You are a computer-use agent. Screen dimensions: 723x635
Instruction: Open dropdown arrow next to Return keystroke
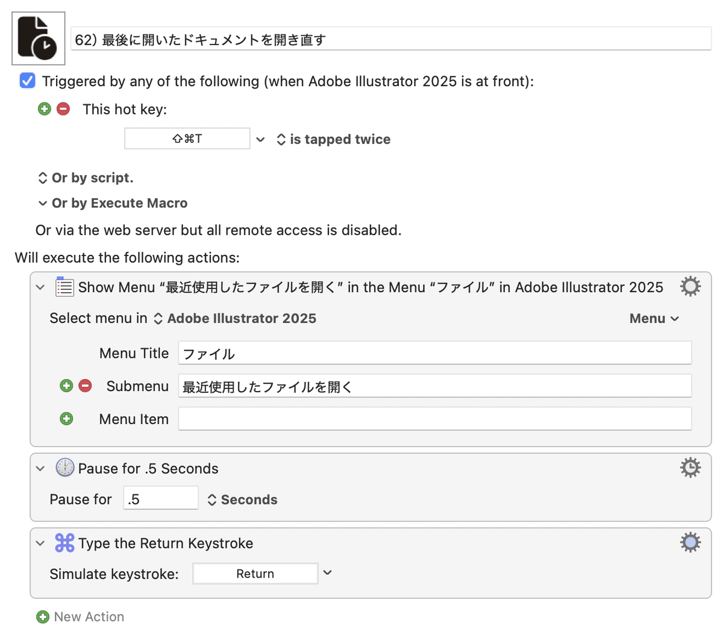(x=328, y=573)
